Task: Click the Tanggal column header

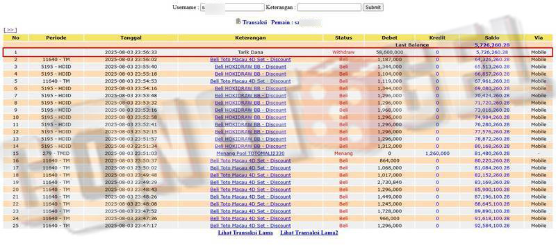Action: (x=131, y=37)
